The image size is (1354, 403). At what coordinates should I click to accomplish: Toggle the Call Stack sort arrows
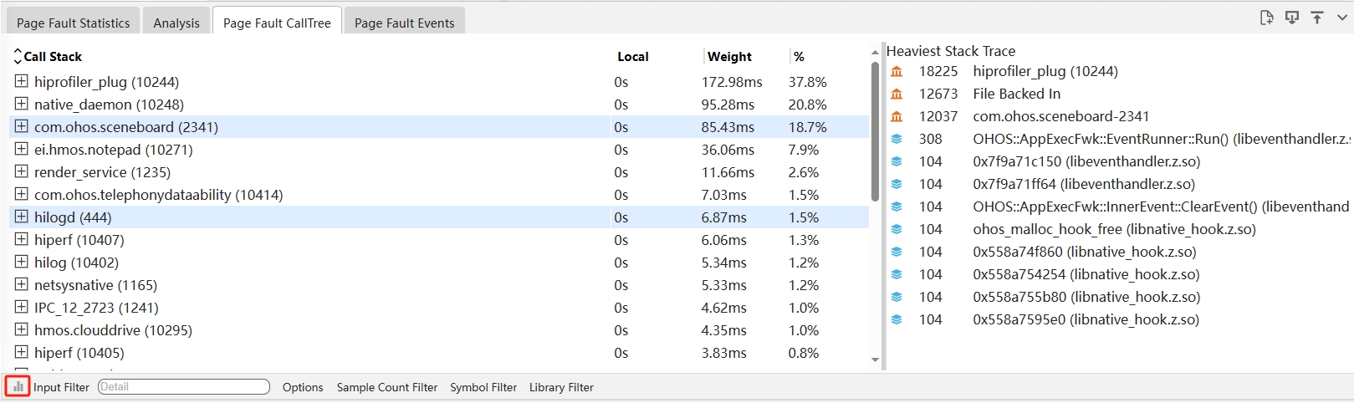point(18,57)
